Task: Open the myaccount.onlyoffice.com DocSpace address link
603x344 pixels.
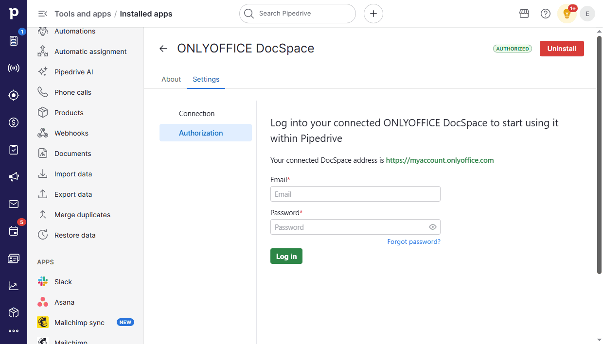Action: (x=440, y=160)
